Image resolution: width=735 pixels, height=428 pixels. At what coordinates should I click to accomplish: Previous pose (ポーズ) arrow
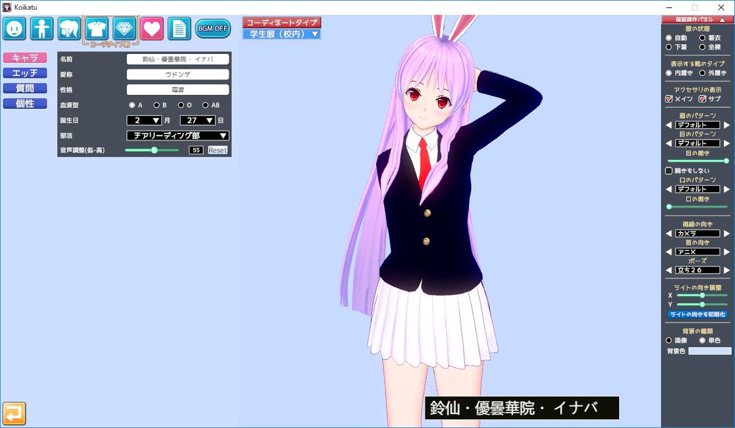[669, 270]
